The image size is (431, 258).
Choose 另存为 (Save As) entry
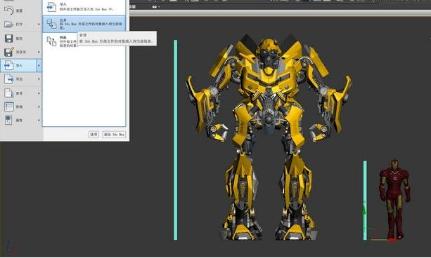20,52
